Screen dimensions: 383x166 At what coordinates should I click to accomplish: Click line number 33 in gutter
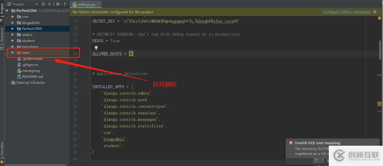click(75, 87)
